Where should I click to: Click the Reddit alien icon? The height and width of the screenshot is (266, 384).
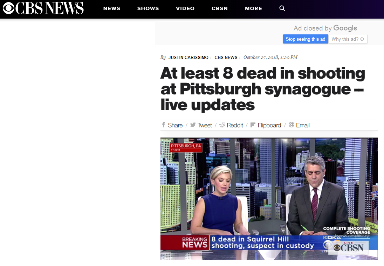point(222,125)
